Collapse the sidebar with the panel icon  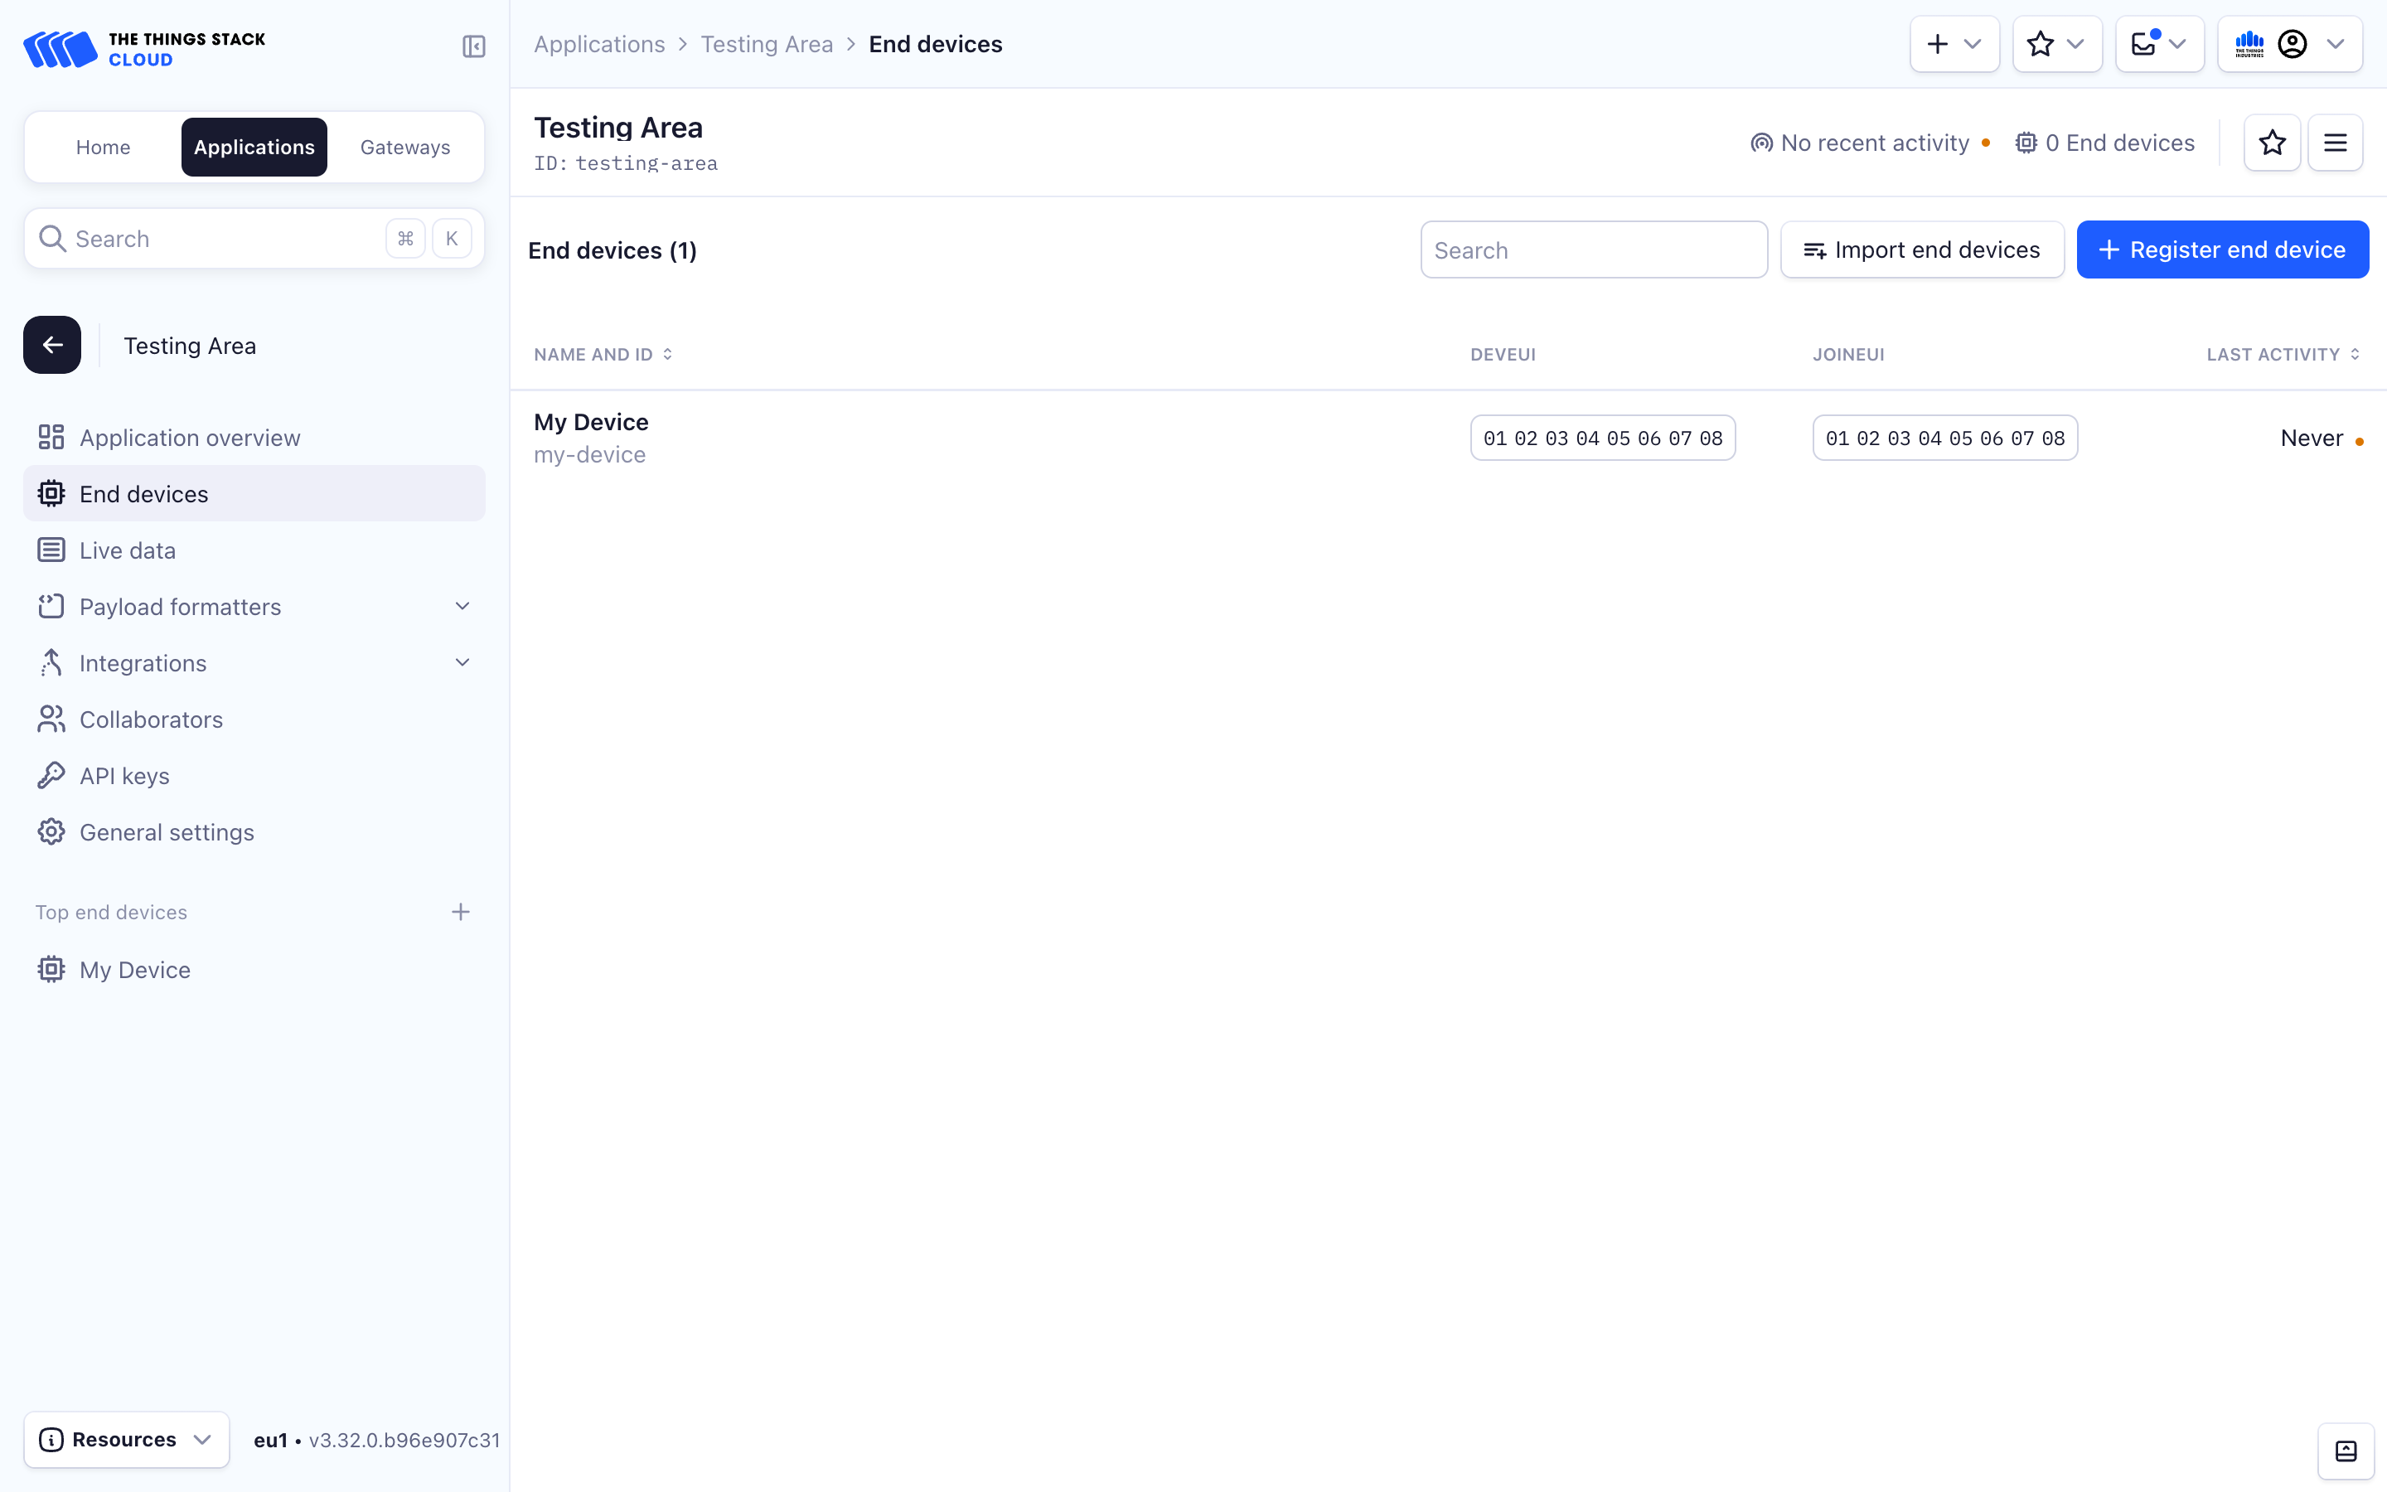[473, 46]
